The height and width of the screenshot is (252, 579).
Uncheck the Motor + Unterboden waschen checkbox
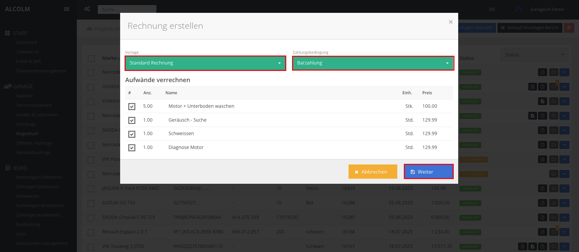(132, 106)
